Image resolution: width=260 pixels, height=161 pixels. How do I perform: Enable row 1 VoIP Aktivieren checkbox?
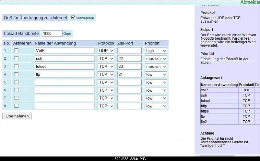point(17,50)
